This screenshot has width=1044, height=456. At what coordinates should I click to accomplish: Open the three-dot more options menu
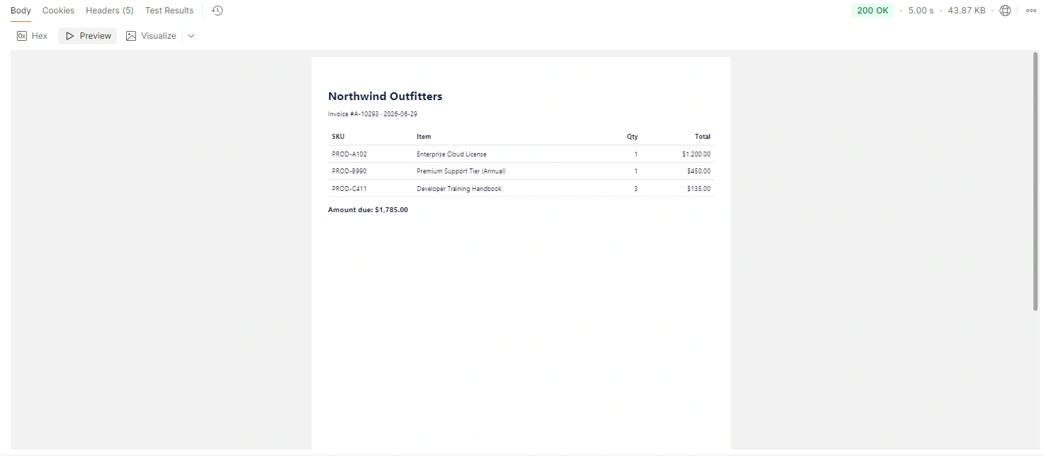pos(1031,11)
